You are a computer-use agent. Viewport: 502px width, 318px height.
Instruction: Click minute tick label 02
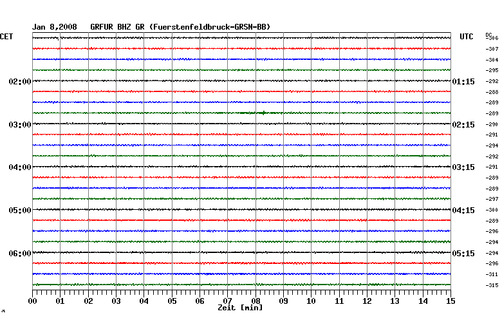pos(88,301)
